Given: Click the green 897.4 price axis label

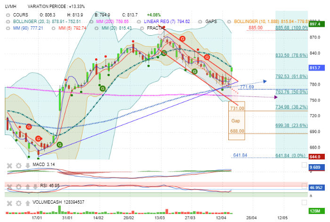Looking at the screenshot, I should pyautogui.click(x=317, y=24).
